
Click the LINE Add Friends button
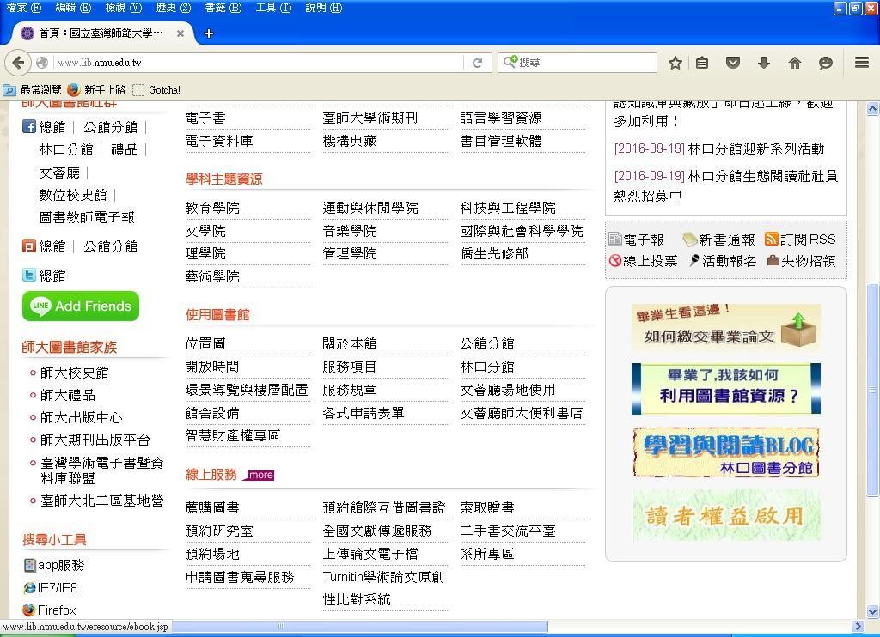81,306
